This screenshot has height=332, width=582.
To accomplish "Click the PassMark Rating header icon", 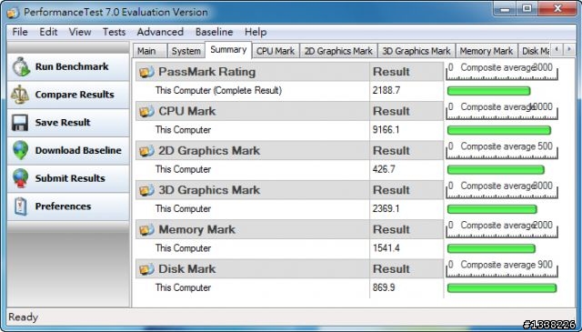I will point(146,72).
